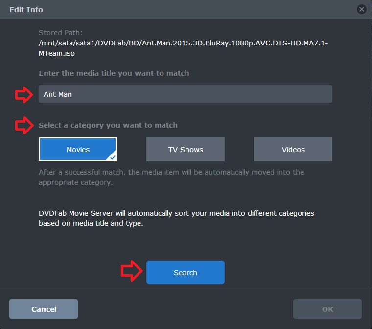The image size is (372, 329).
Task: Click the 'DVDFab Movie Server will automatically sort' text
Action: tap(176, 218)
